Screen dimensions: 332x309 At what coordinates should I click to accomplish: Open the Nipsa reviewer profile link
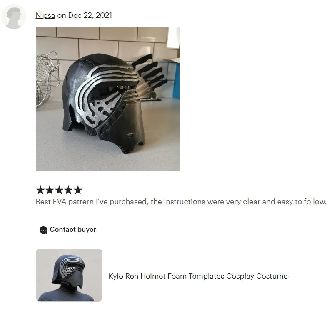[x=45, y=15]
